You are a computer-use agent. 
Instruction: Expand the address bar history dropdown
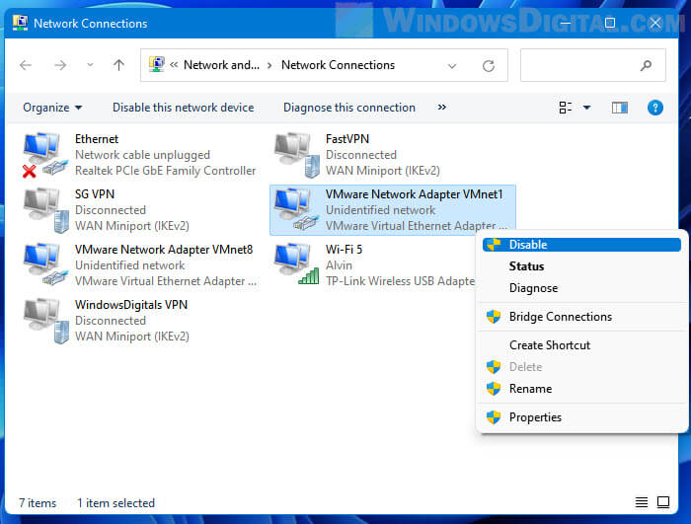pos(452,66)
